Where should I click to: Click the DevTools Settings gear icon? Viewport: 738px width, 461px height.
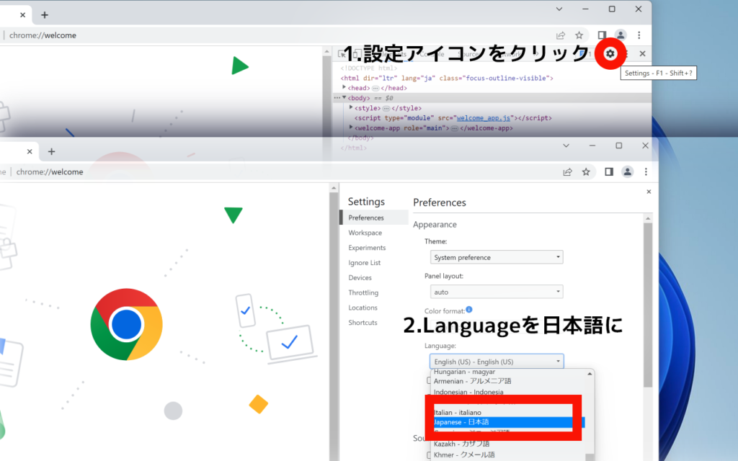click(x=610, y=53)
